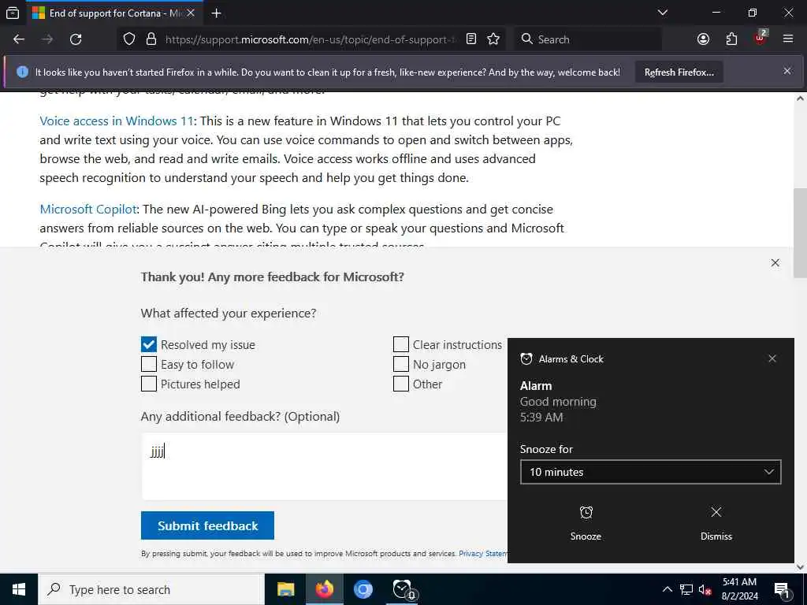Reload the page with the refresh icon

click(76, 39)
